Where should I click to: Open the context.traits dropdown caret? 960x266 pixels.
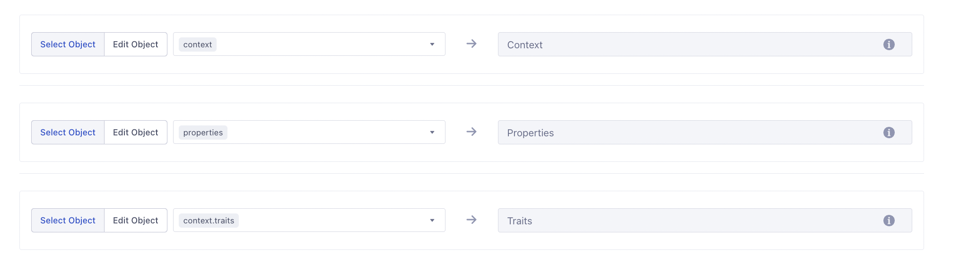[x=432, y=221]
